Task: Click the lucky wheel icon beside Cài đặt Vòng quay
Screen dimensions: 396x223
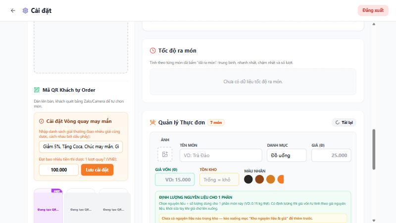Action: (x=42, y=121)
